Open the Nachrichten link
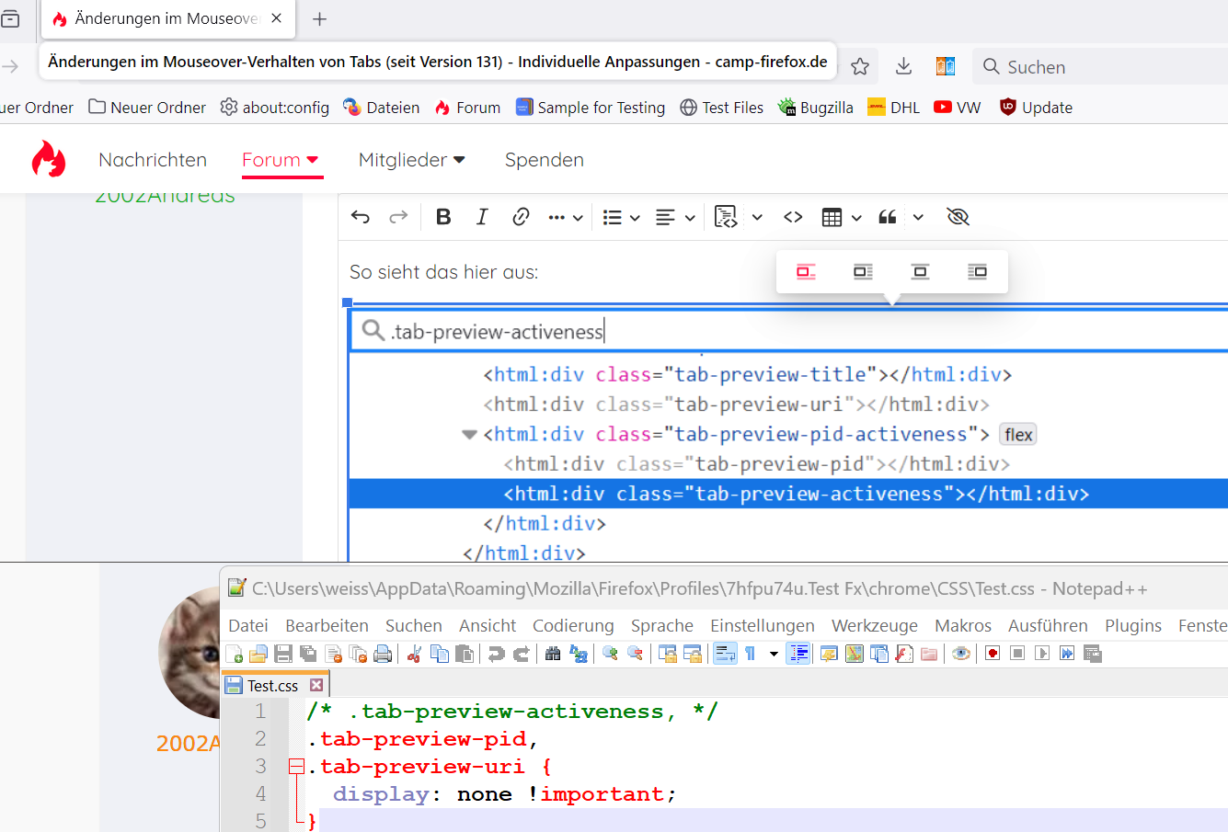Image resolution: width=1228 pixels, height=832 pixels. click(153, 160)
